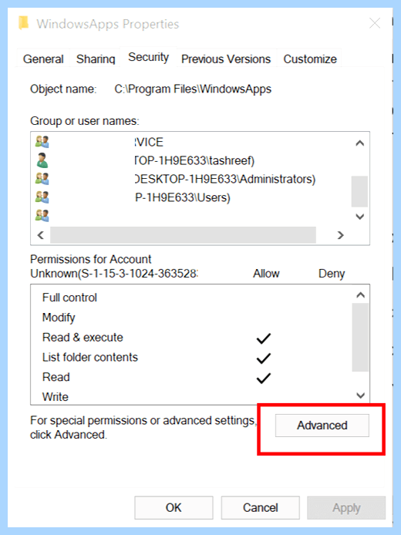
Task: Click the down arrow of the permissions scrollbar
Action: click(x=360, y=395)
